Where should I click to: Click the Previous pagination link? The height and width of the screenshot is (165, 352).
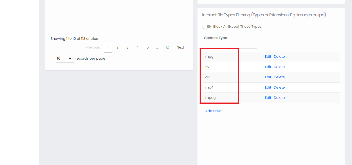pos(93,47)
